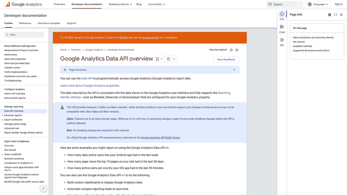The image size is (347, 195).
Task: Select Developer documentation top tab
Action: [x=87, y=4]
